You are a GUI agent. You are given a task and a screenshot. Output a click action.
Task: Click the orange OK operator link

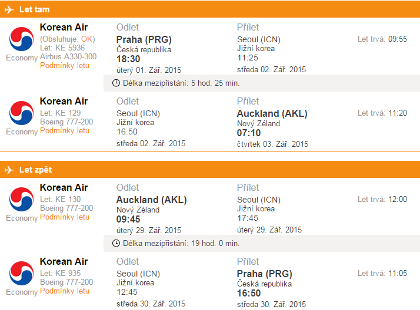coord(86,39)
